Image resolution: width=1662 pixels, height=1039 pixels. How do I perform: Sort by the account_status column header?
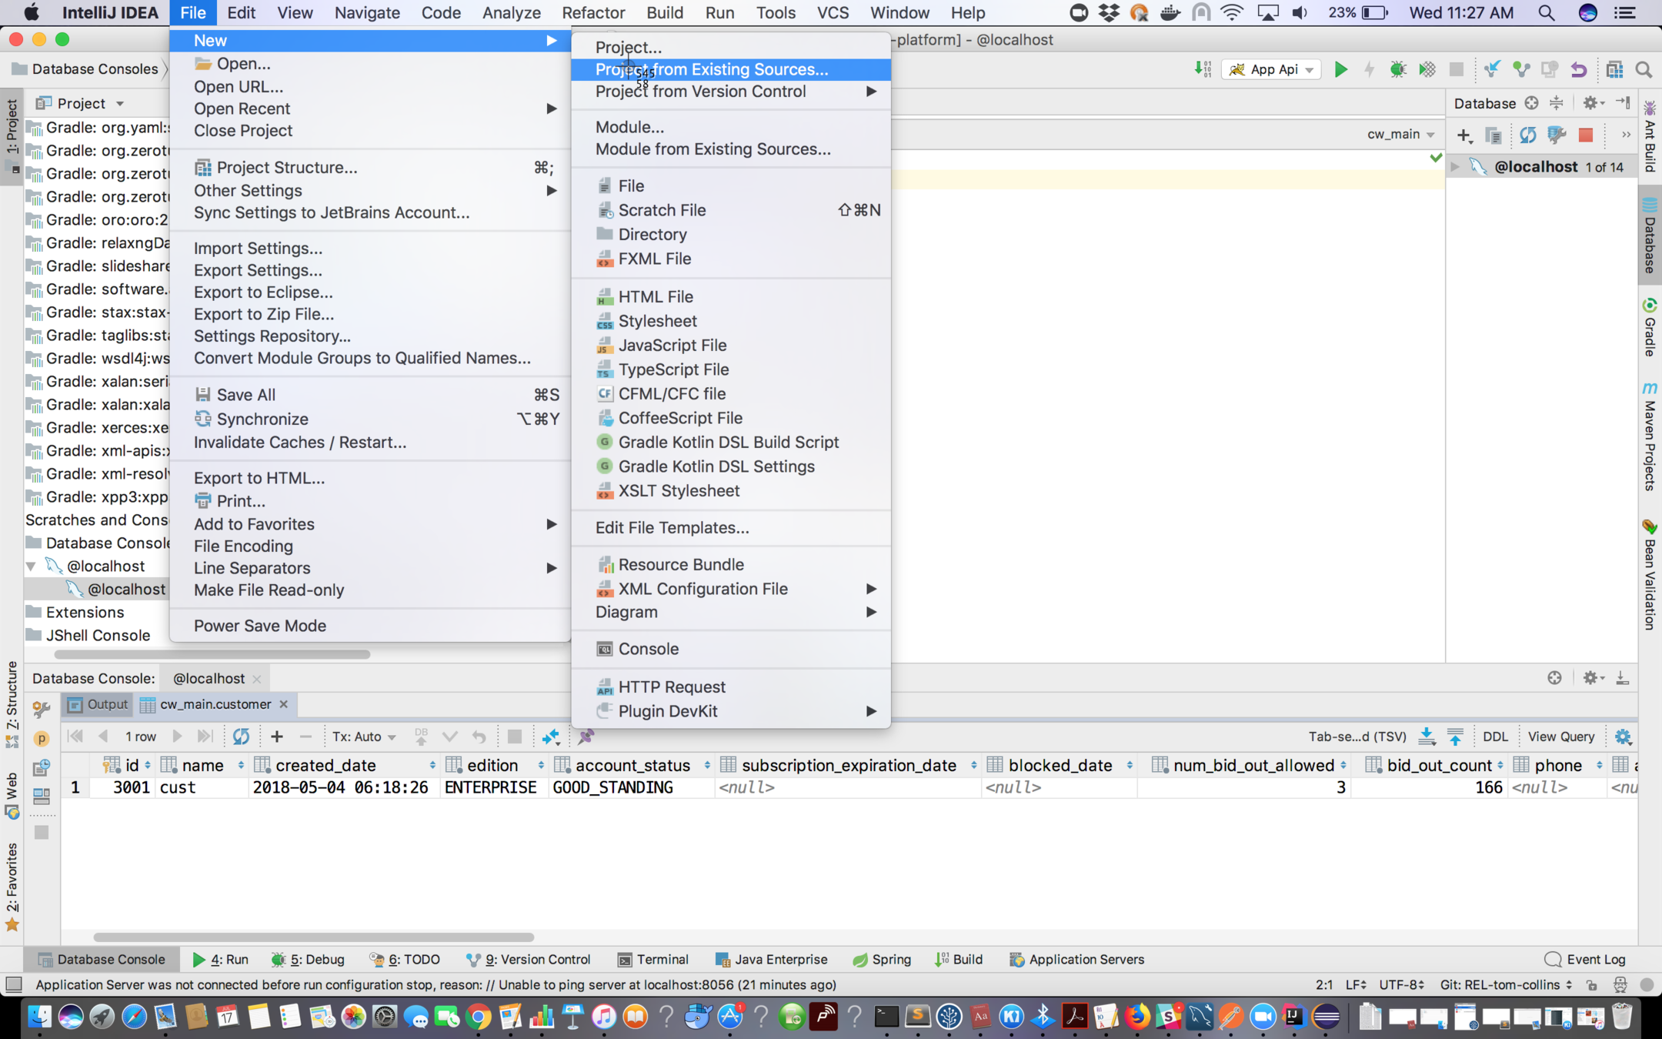tap(632, 765)
